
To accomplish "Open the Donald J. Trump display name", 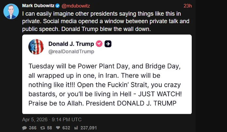I will [71, 44].
